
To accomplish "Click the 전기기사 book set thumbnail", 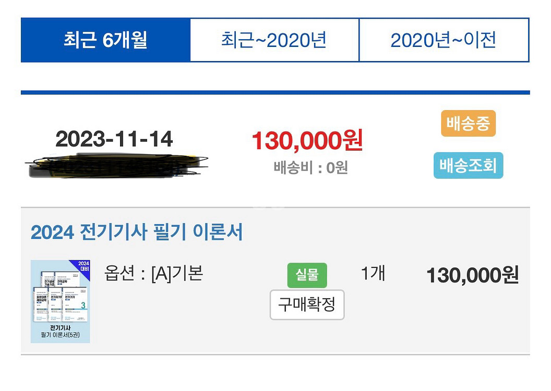I will point(61,301).
